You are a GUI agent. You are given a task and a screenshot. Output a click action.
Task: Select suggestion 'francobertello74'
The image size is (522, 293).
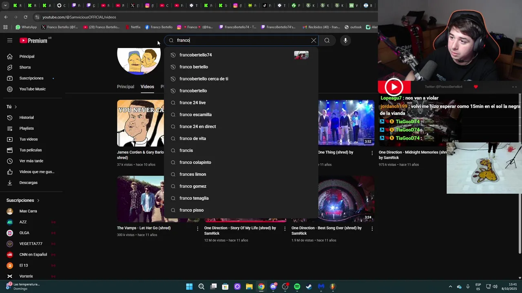tap(241, 55)
